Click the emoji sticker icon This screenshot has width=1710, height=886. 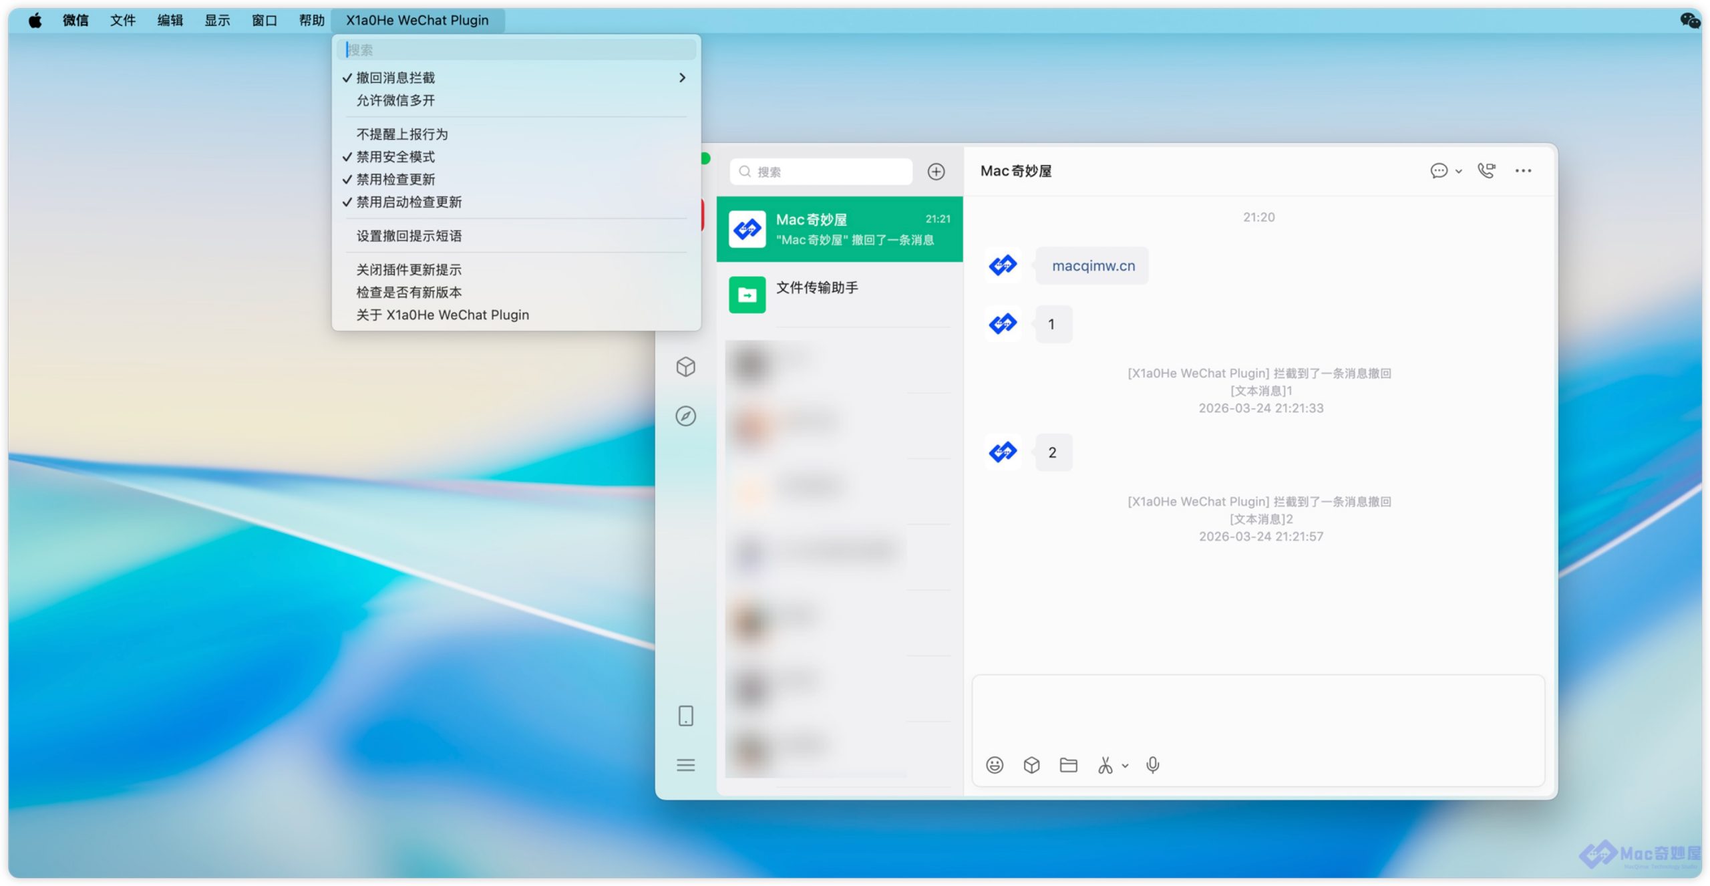tap(994, 765)
